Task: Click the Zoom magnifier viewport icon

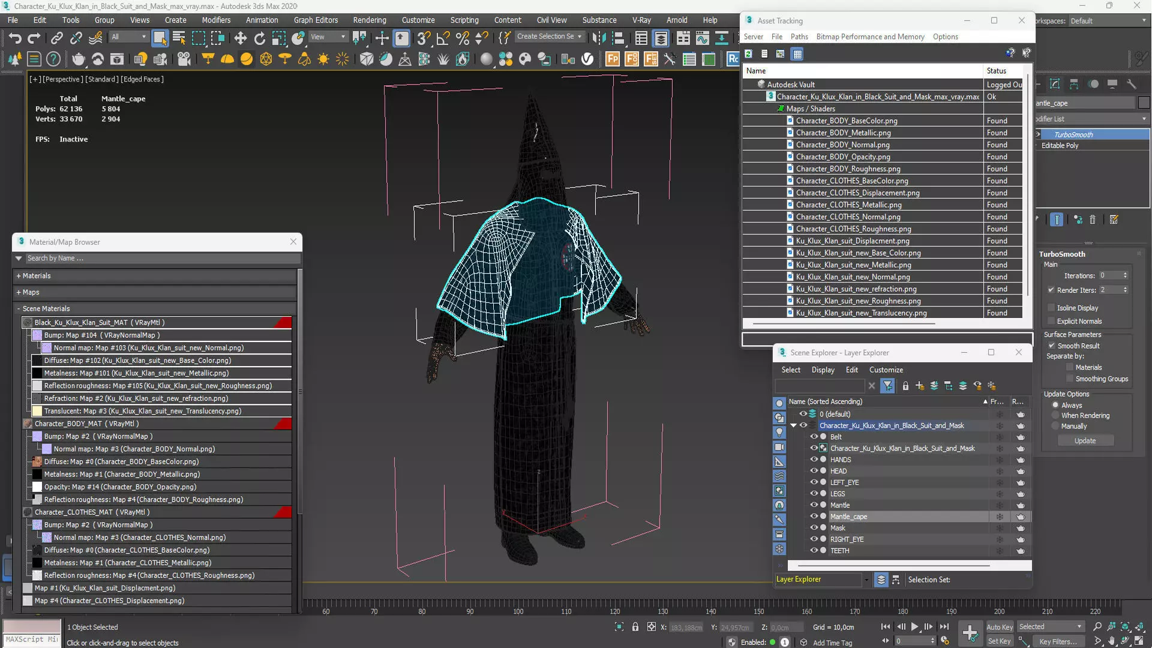Action: [x=1097, y=626]
